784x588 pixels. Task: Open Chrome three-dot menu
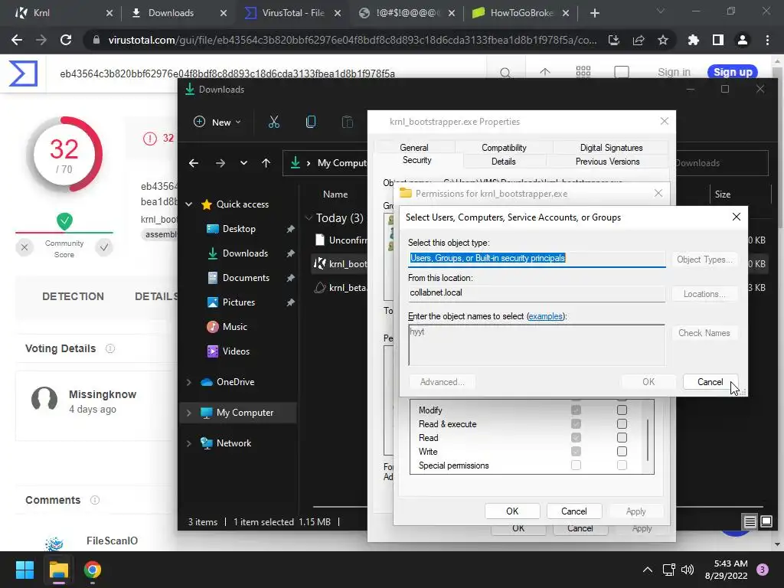[x=767, y=40]
